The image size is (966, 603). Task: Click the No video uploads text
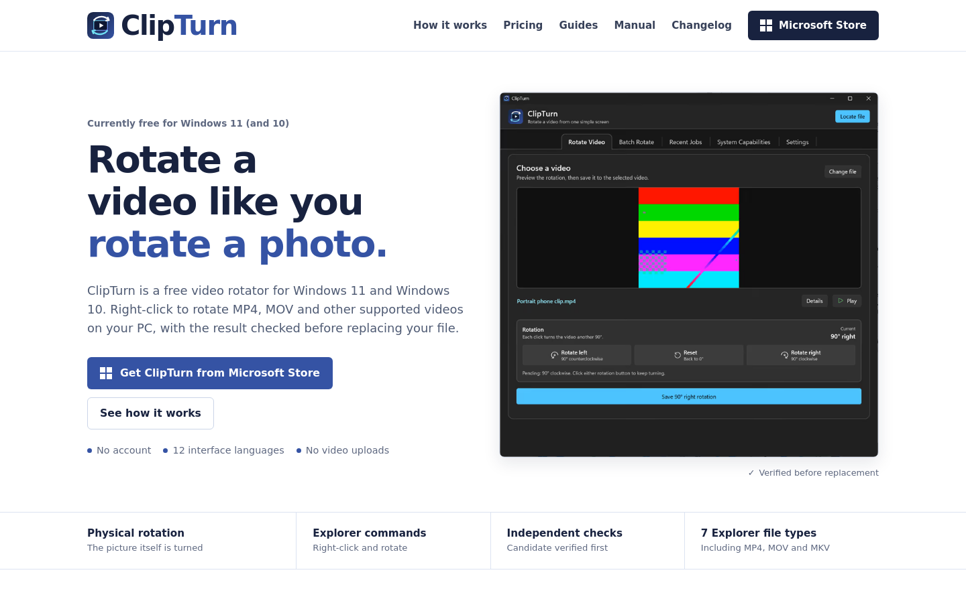pos(347,450)
